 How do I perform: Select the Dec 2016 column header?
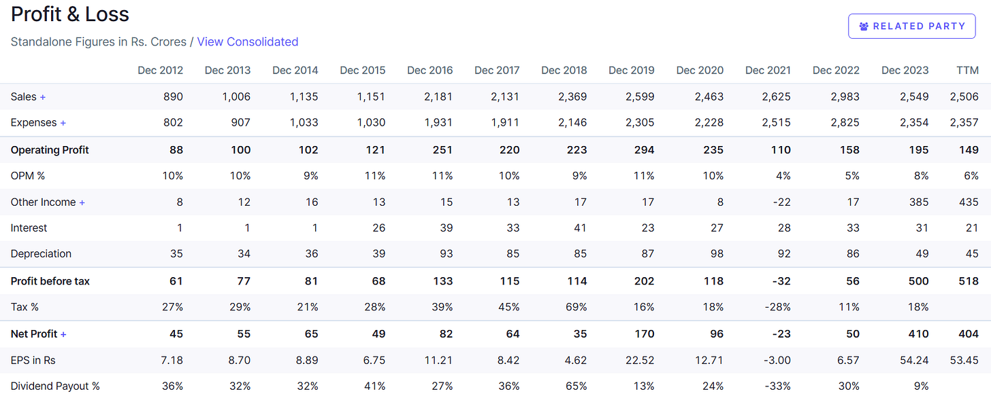tap(429, 70)
